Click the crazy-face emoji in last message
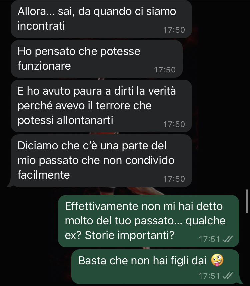The width and height of the screenshot is (250, 286). (x=217, y=260)
